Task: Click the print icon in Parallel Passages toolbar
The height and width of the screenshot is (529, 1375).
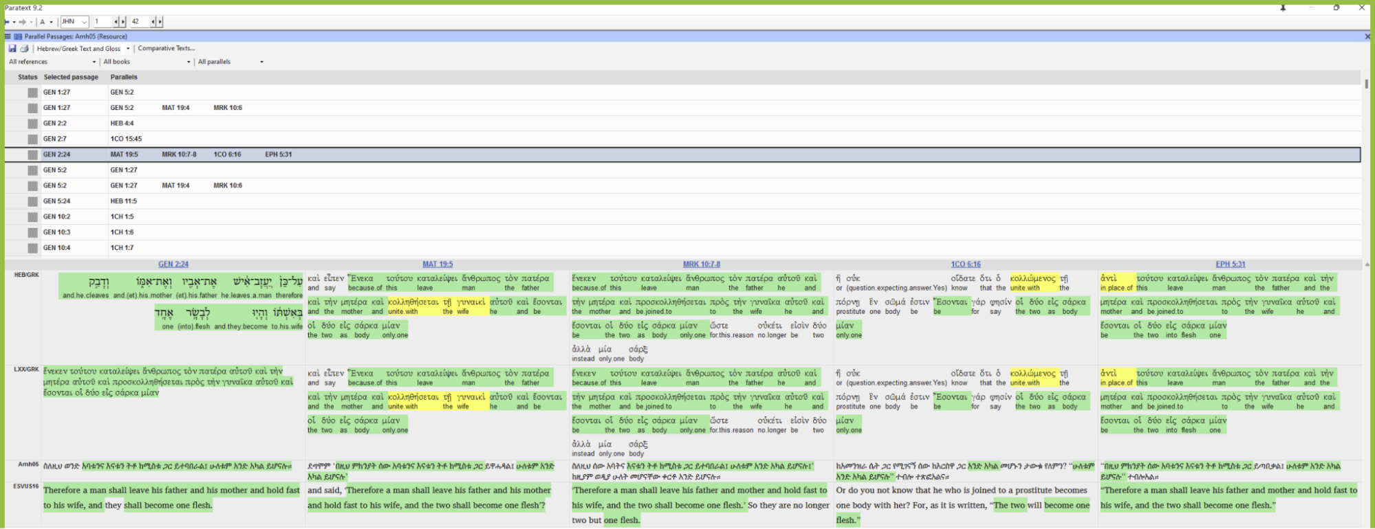Action: pyautogui.click(x=24, y=48)
